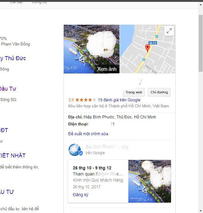
Task: Open the search result ending with ẦU TƯ
Action: pos(7,192)
